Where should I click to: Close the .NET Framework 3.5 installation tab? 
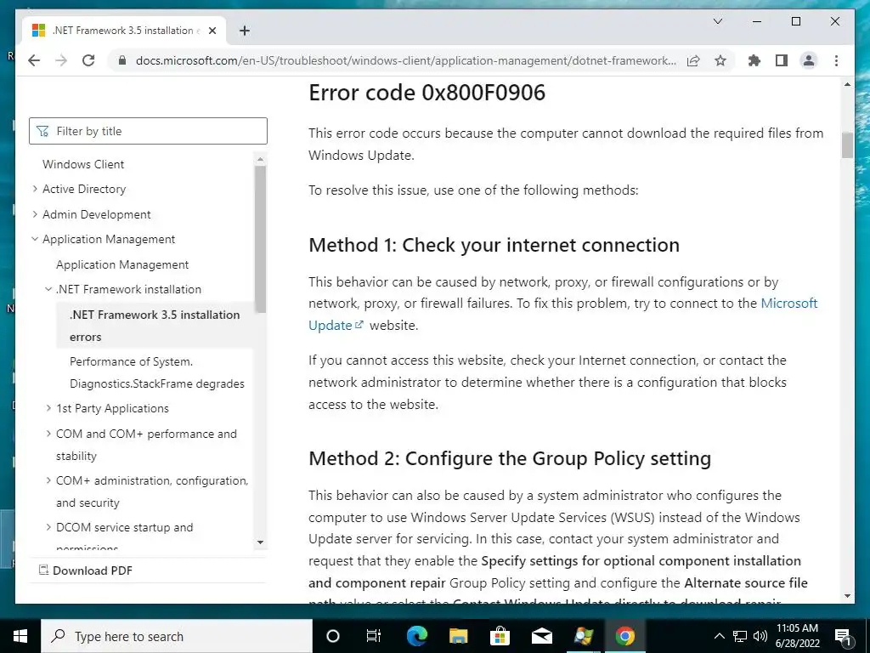(x=212, y=31)
